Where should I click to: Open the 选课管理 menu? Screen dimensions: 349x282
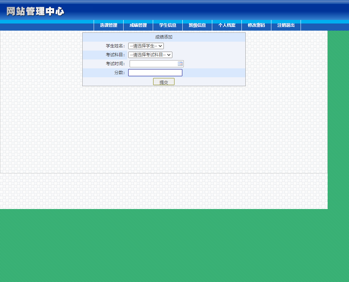[108, 25]
